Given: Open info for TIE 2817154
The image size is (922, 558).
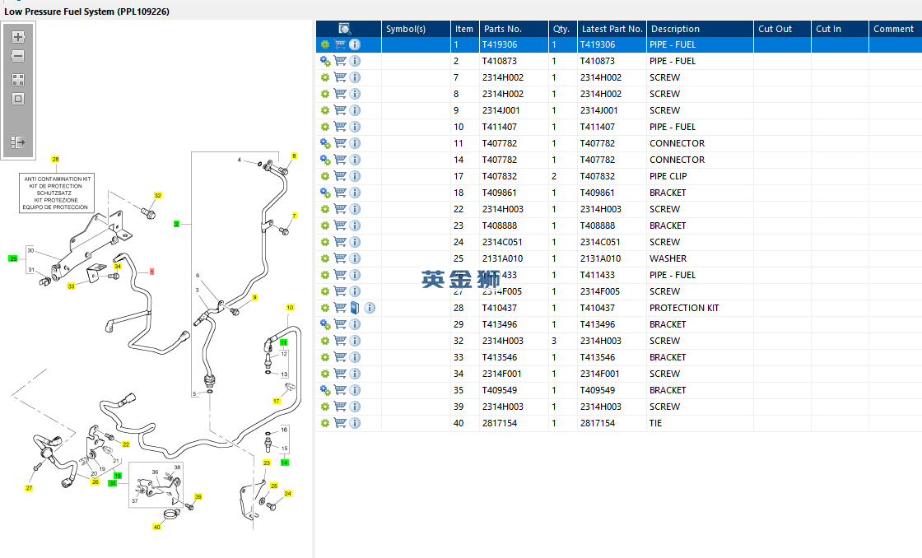Looking at the screenshot, I should [355, 423].
